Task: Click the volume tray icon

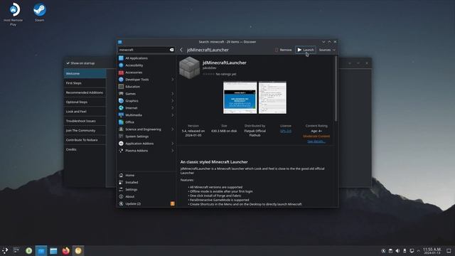Action: (x=397, y=251)
